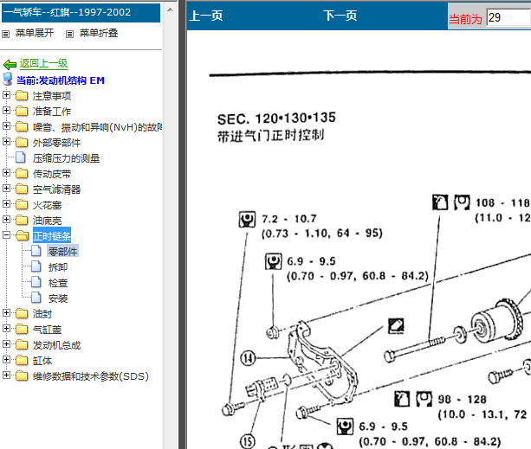
Task: Click the 火花塞 folder icon
Action: click(22, 204)
